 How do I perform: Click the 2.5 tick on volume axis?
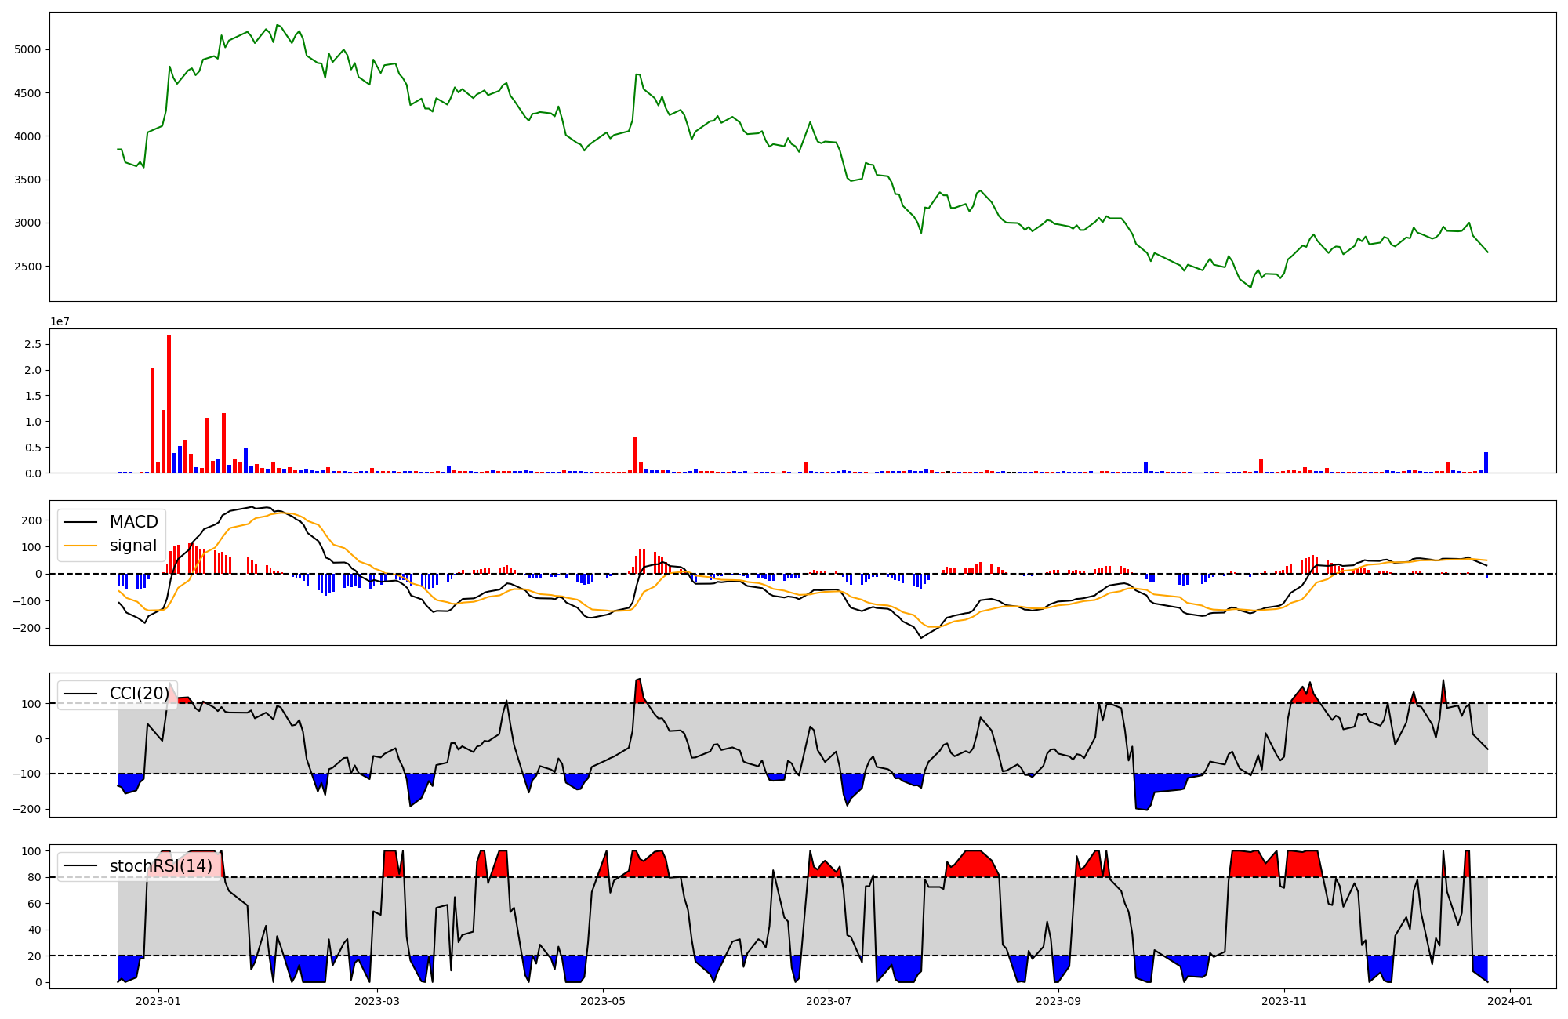point(33,344)
